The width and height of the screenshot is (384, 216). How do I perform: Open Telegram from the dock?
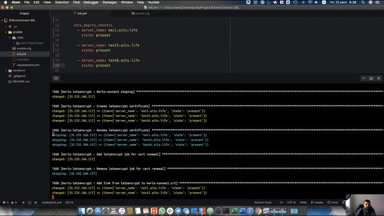click(178, 211)
